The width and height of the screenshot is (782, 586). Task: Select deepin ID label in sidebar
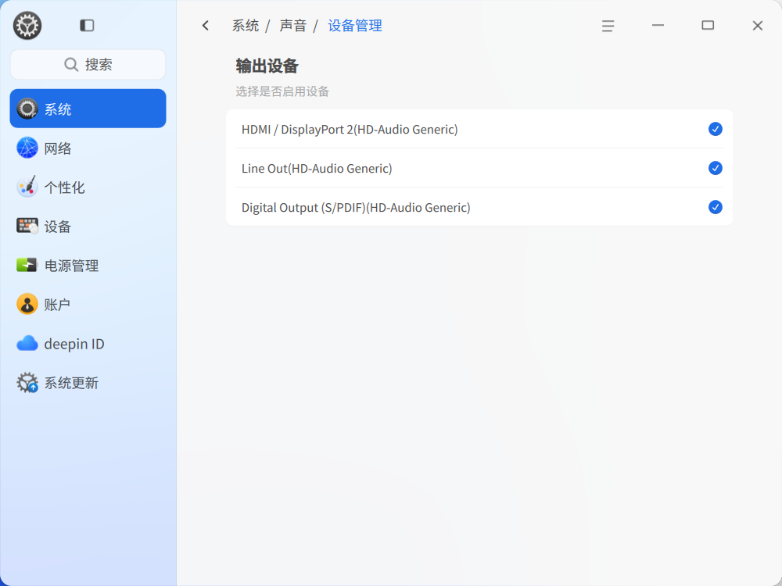[74, 344]
